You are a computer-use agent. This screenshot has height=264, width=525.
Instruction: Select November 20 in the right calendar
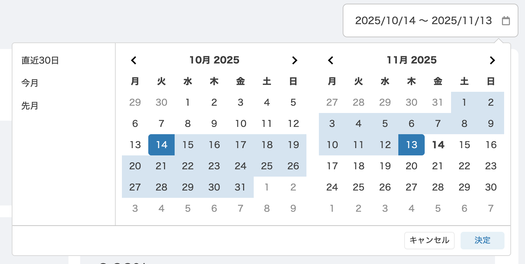point(412,166)
